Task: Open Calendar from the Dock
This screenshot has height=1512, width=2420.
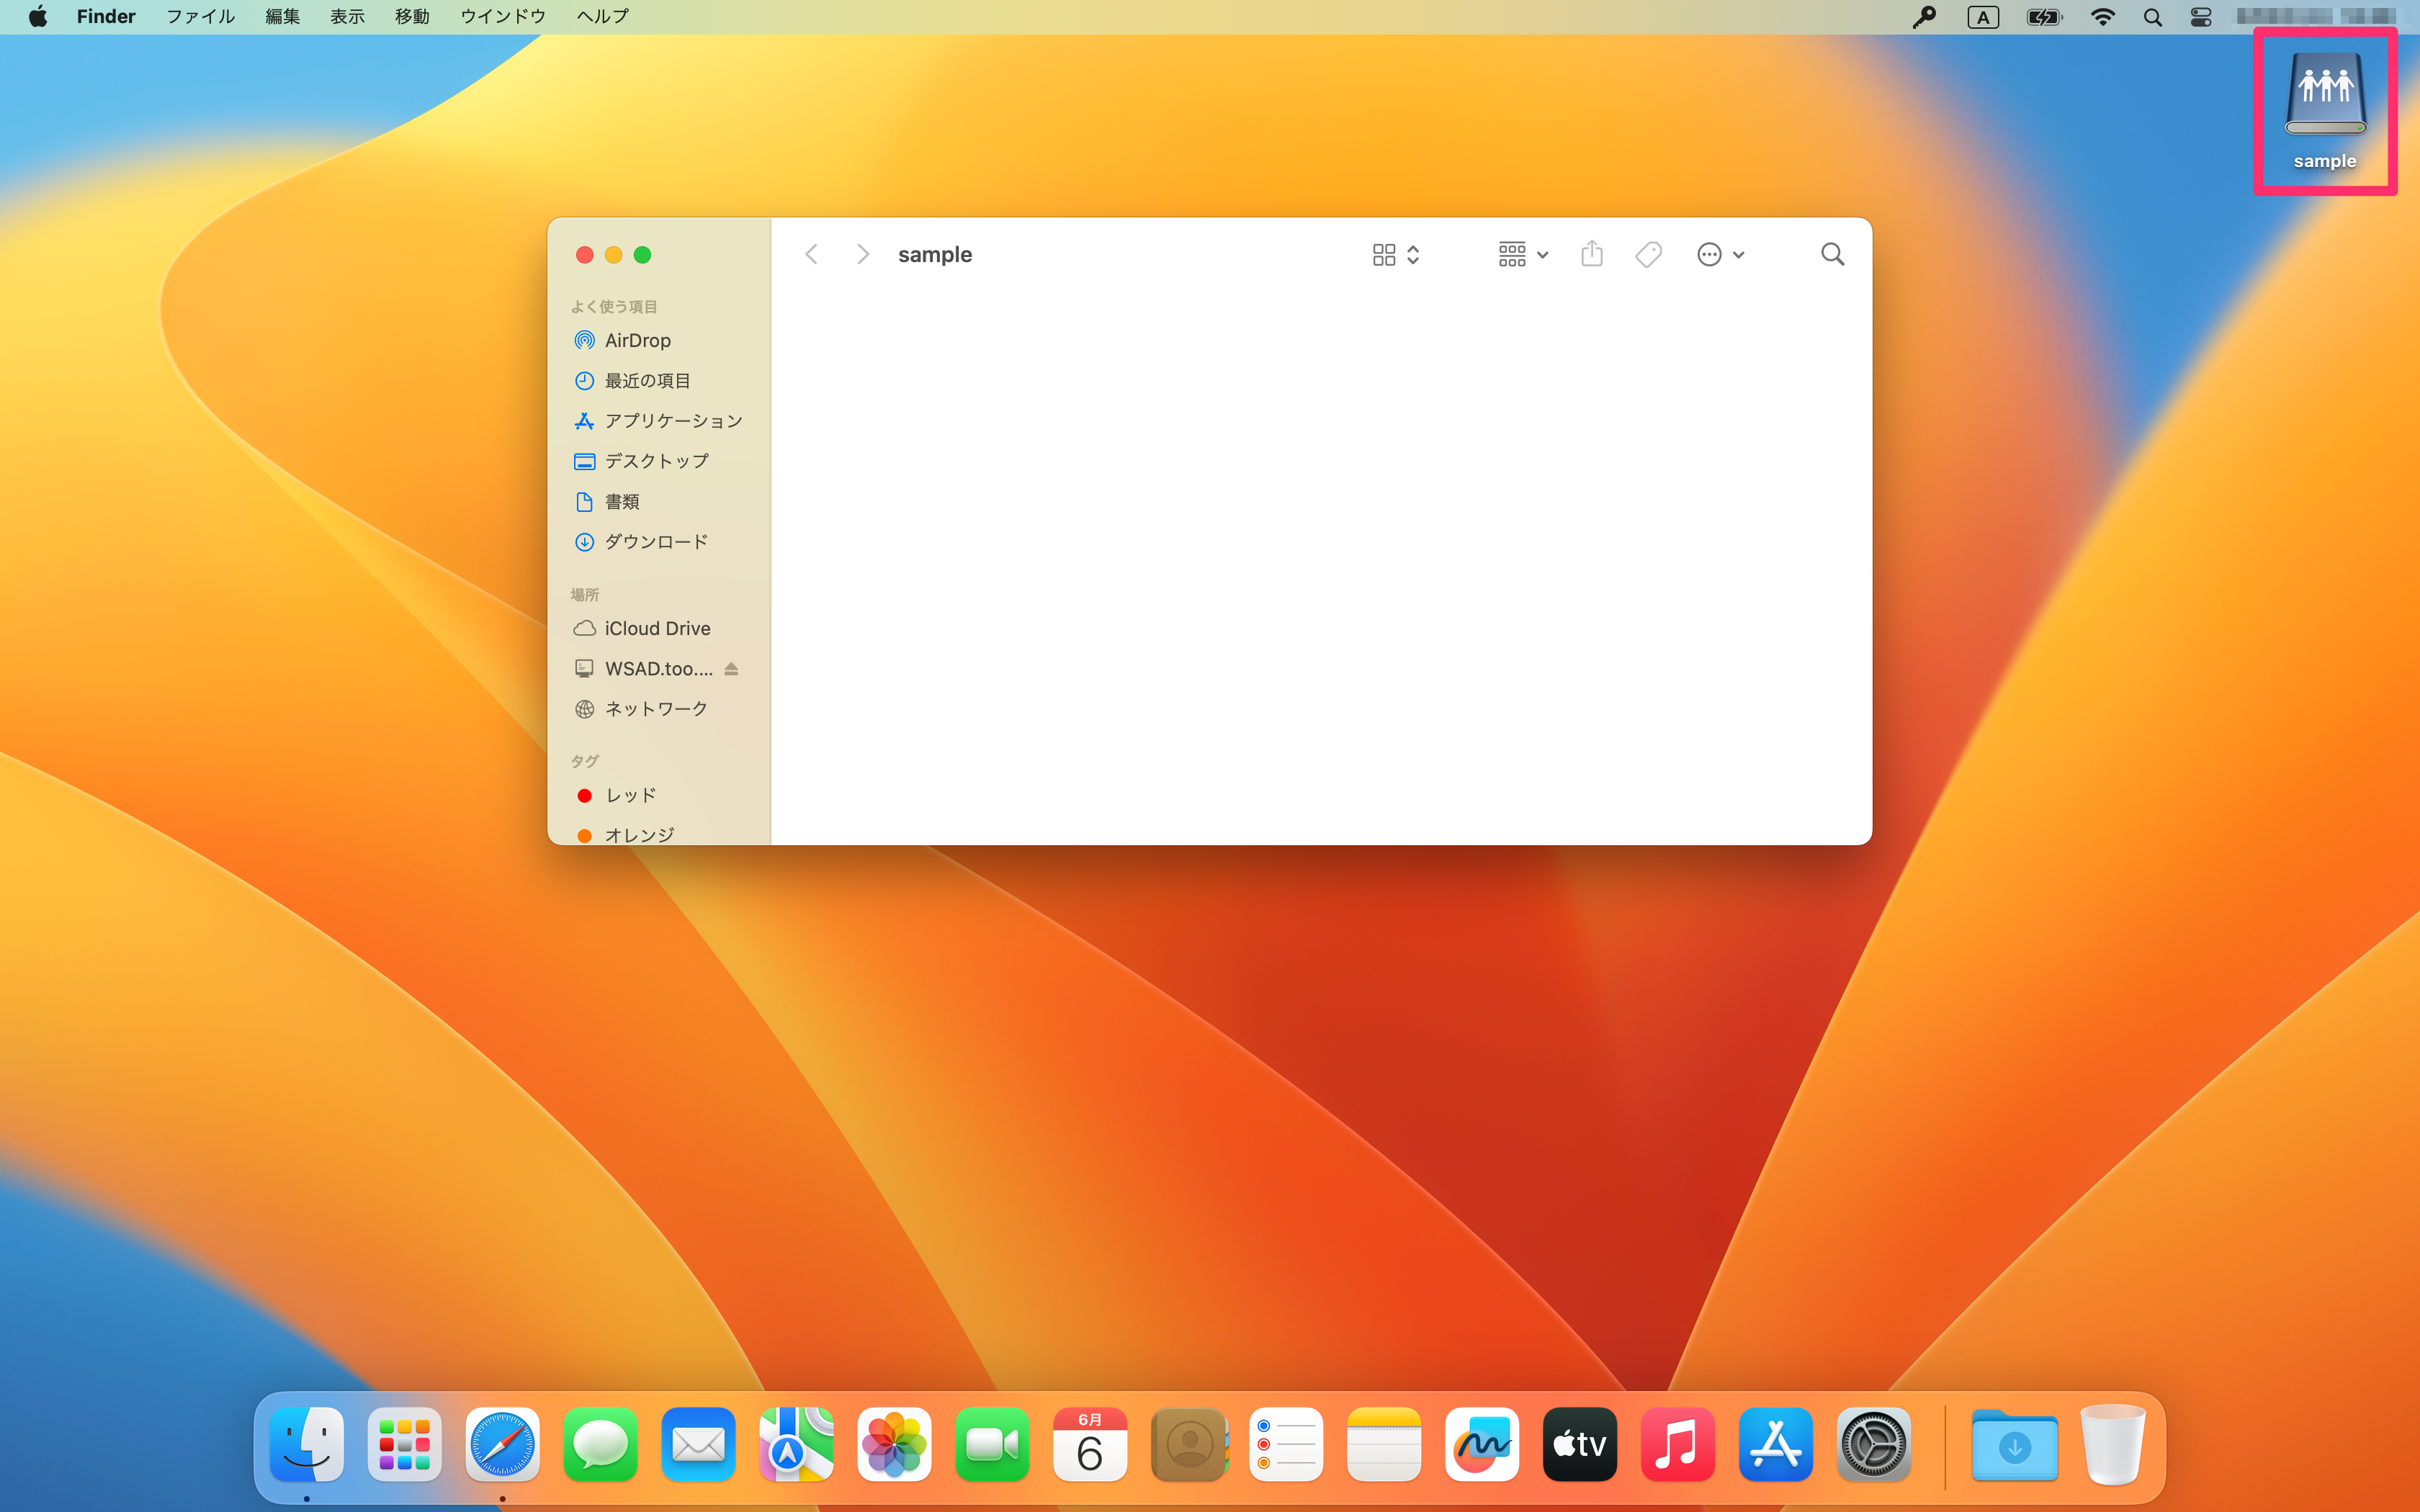Action: pyautogui.click(x=1090, y=1445)
